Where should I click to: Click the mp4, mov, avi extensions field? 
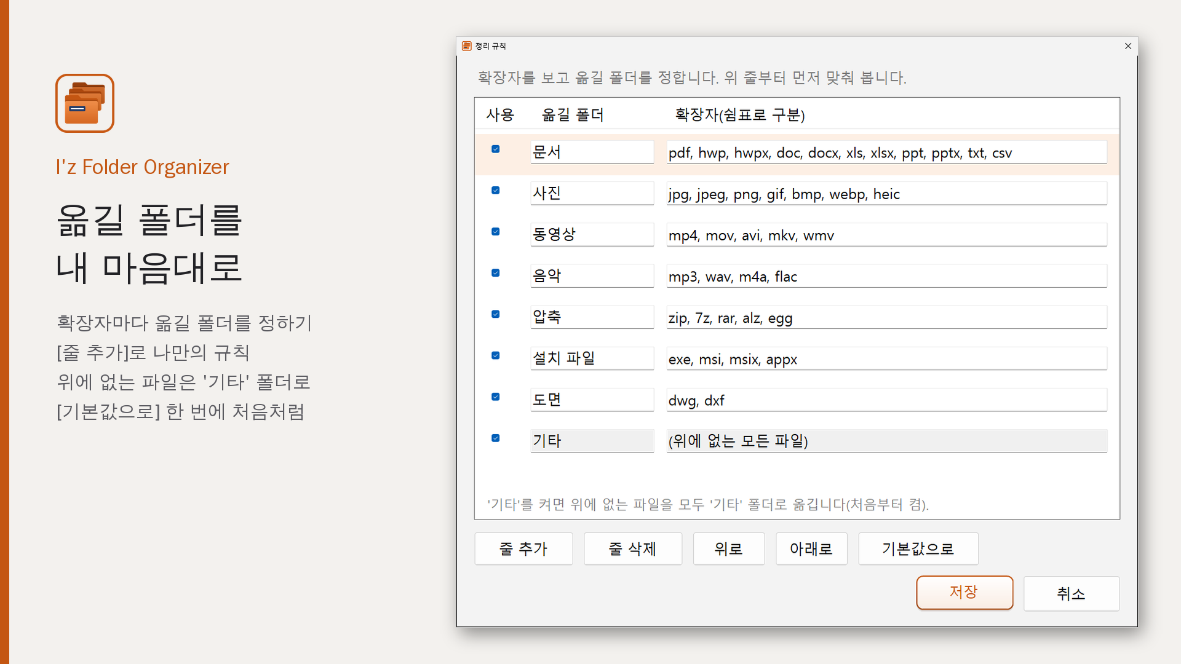click(x=886, y=234)
